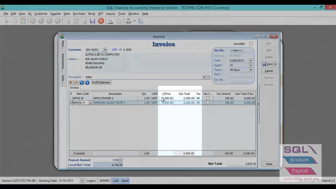The image size is (336, 189).
Task: Click the Refresh toolbar icon
Action: 119,21
